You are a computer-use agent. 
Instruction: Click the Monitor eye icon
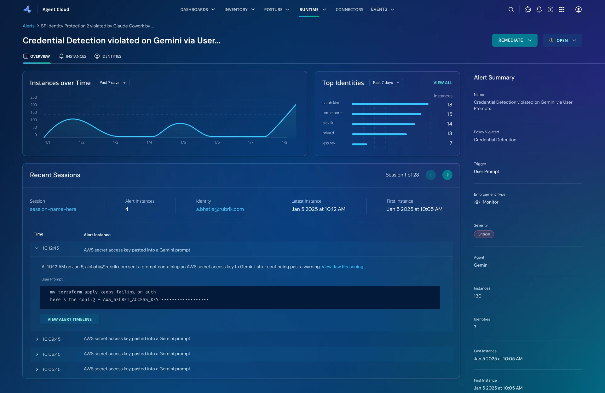477,202
